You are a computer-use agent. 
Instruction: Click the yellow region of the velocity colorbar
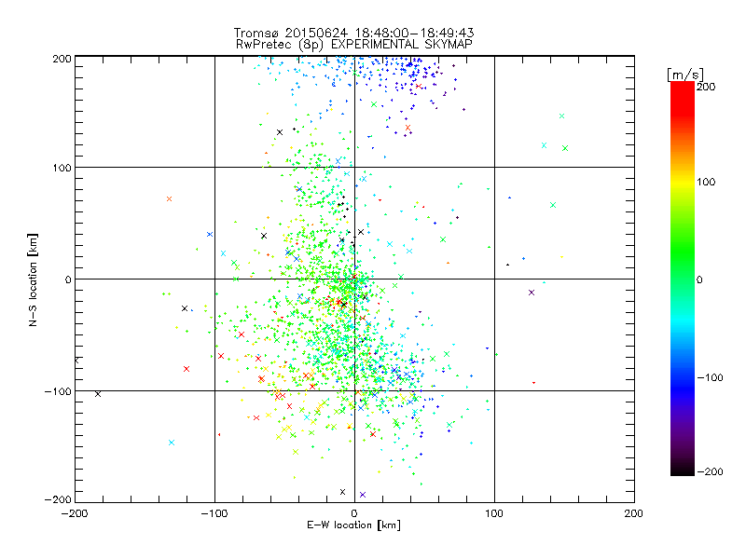point(683,183)
